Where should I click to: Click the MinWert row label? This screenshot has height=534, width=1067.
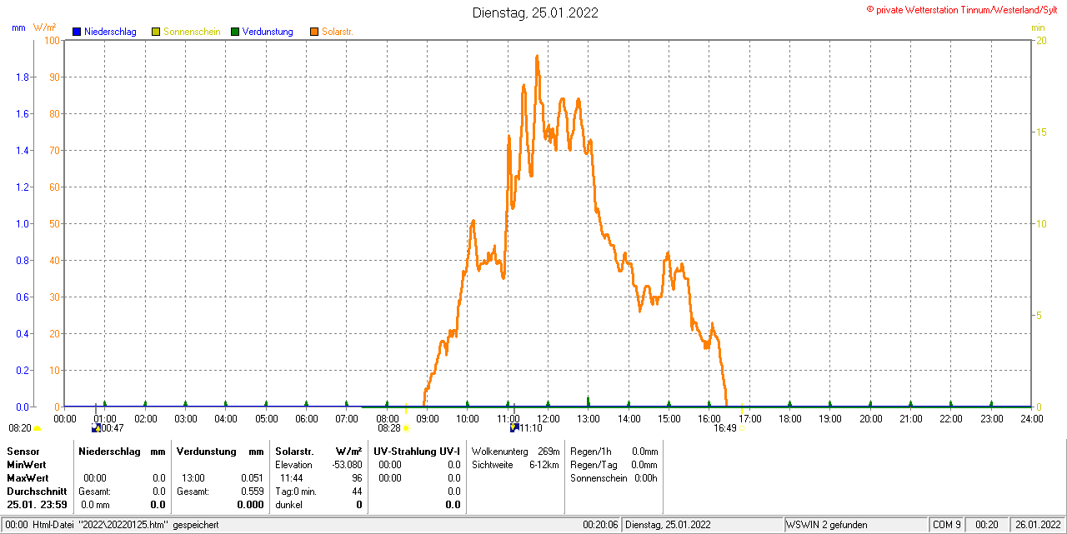tap(27, 464)
